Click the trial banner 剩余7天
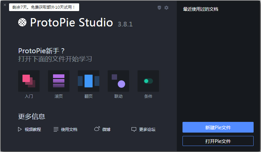 coord(44,7)
